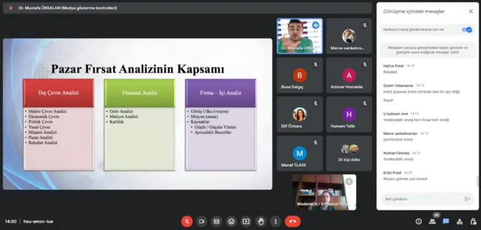Screen dimensions: 481x230
Task: Click the 'dışsal' chat message line
Action: [388, 100]
